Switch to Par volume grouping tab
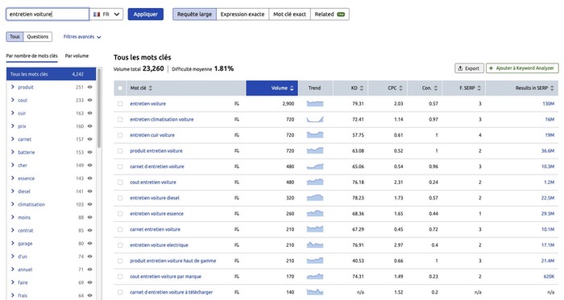The height and width of the screenshot is (300, 564). (77, 56)
